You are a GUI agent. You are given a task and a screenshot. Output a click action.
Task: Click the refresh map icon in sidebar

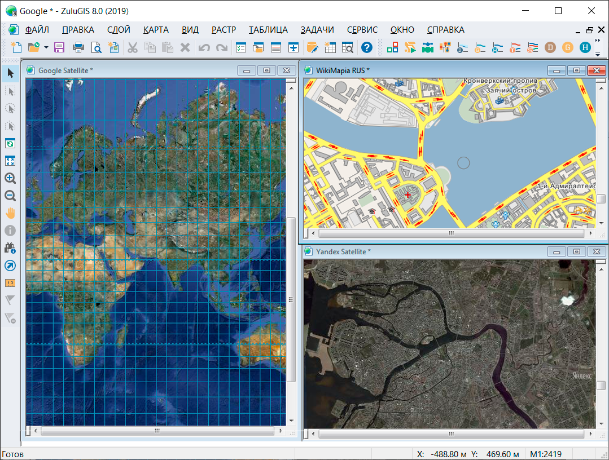(10, 143)
